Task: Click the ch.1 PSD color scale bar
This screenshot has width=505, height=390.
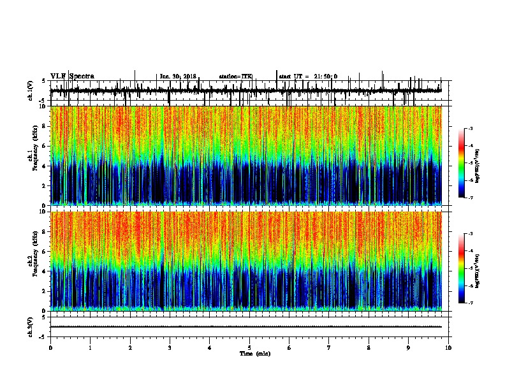Action: [462, 163]
